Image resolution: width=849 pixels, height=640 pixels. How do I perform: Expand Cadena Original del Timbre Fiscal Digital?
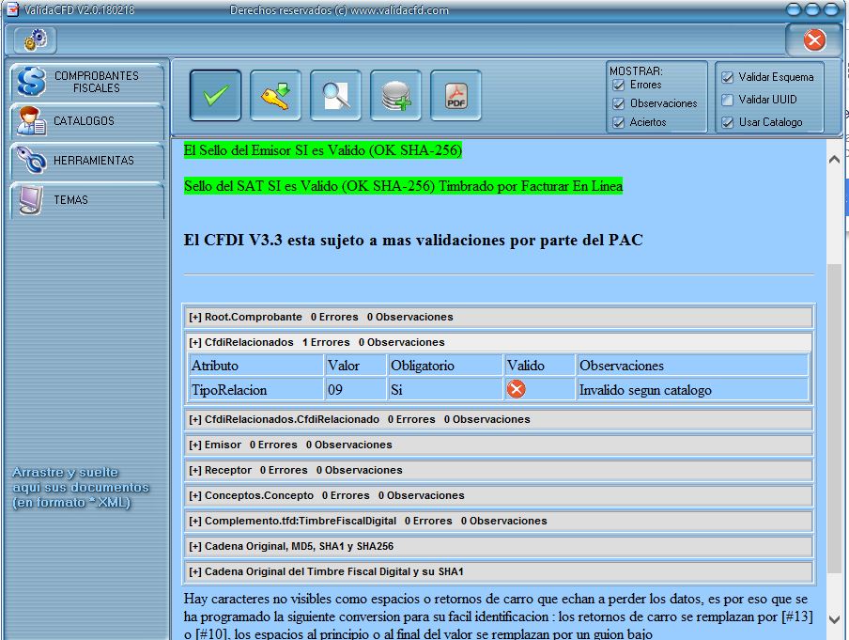coord(498,572)
